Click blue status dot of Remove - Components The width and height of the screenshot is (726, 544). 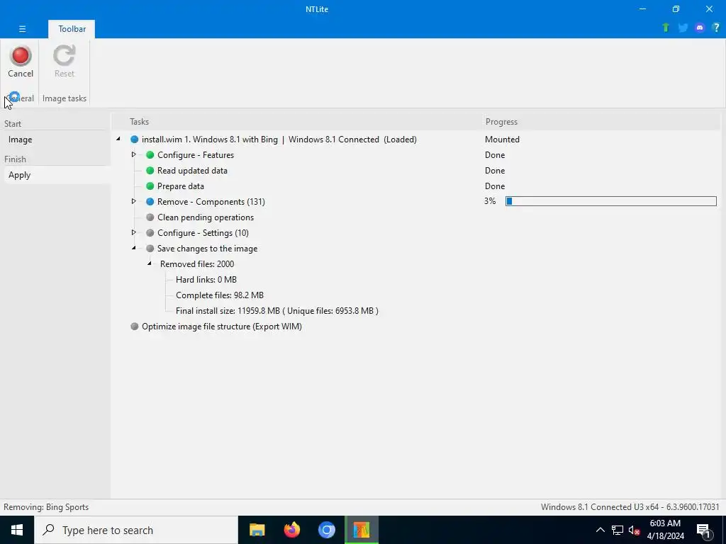tap(150, 202)
